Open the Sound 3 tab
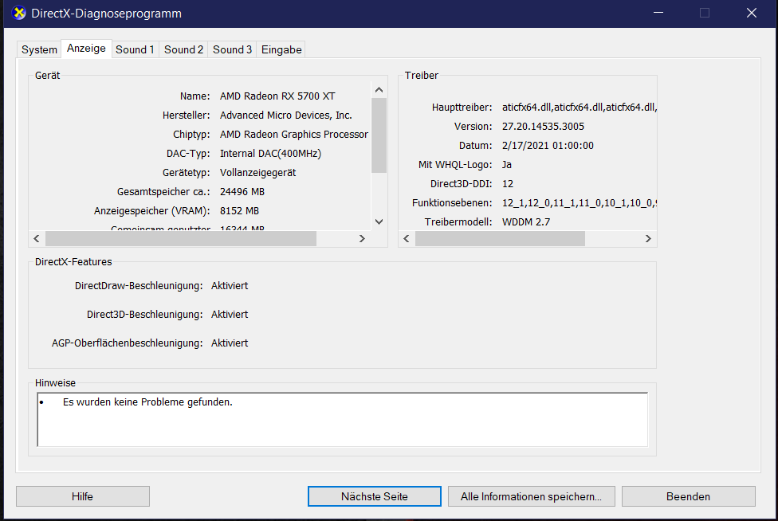778x521 pixels. pyautogui.click(x=232, y=49)
